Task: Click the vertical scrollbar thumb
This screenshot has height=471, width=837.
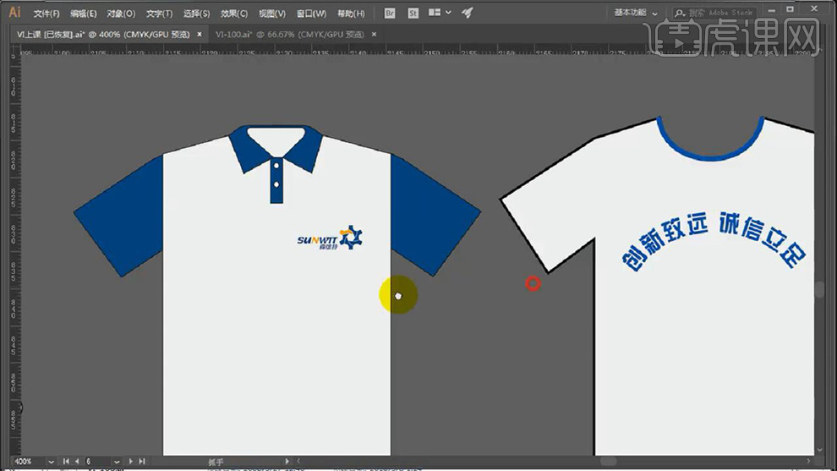Action: 818,289
